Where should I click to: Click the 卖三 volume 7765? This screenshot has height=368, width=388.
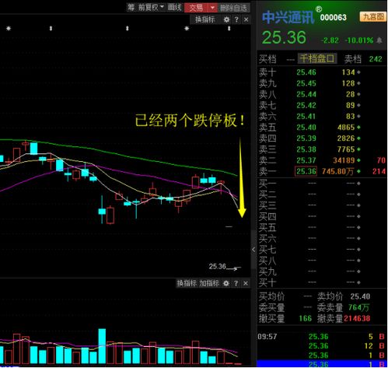click(x=346, y=149)
